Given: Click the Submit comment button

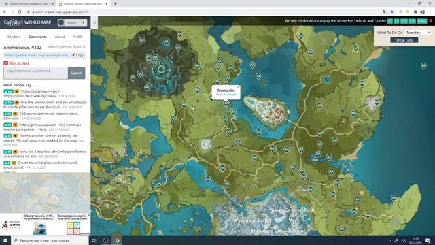Looking at the screenshot, I should [77, 73].
